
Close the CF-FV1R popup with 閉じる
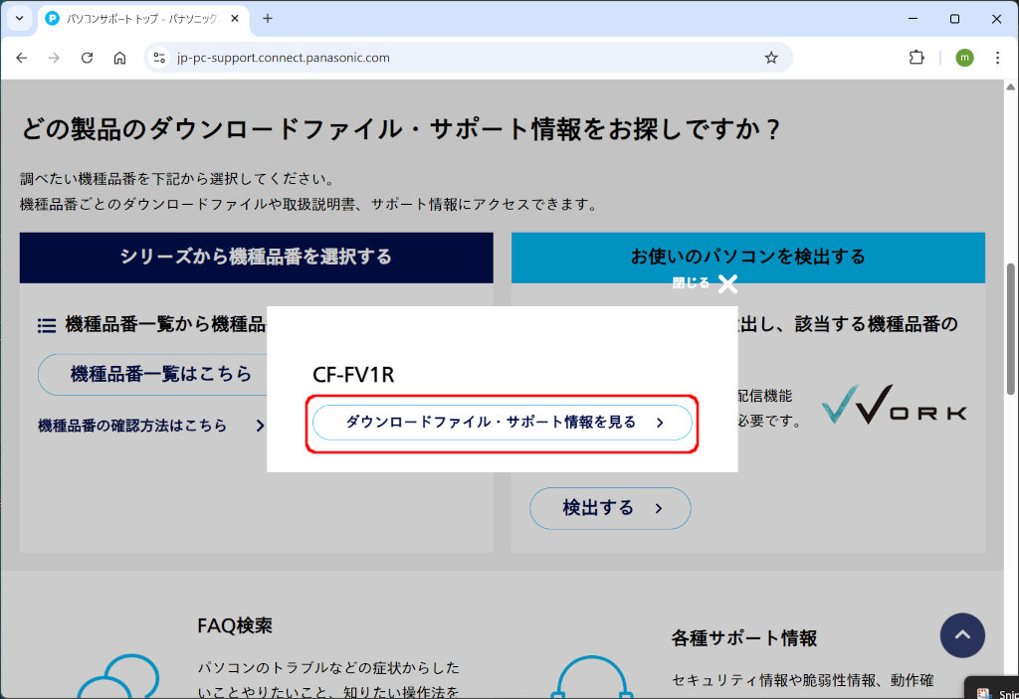(706, 283)
